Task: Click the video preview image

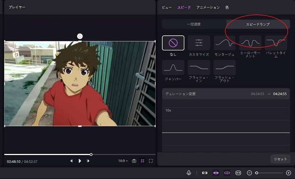Action: tap(80, 83)
